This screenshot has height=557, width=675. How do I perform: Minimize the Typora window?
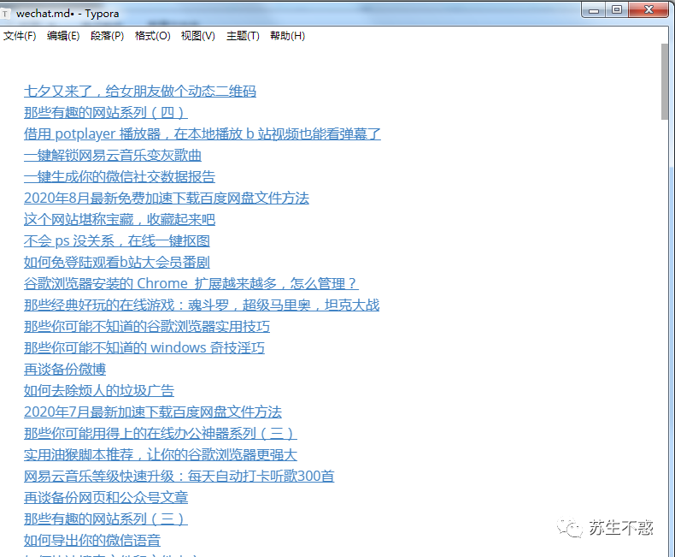coord(594,10)
